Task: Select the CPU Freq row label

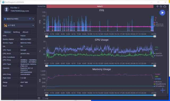Action: pos(7,60)
